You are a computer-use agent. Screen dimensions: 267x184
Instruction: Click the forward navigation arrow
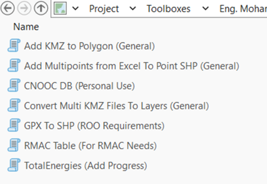[24, 9]
